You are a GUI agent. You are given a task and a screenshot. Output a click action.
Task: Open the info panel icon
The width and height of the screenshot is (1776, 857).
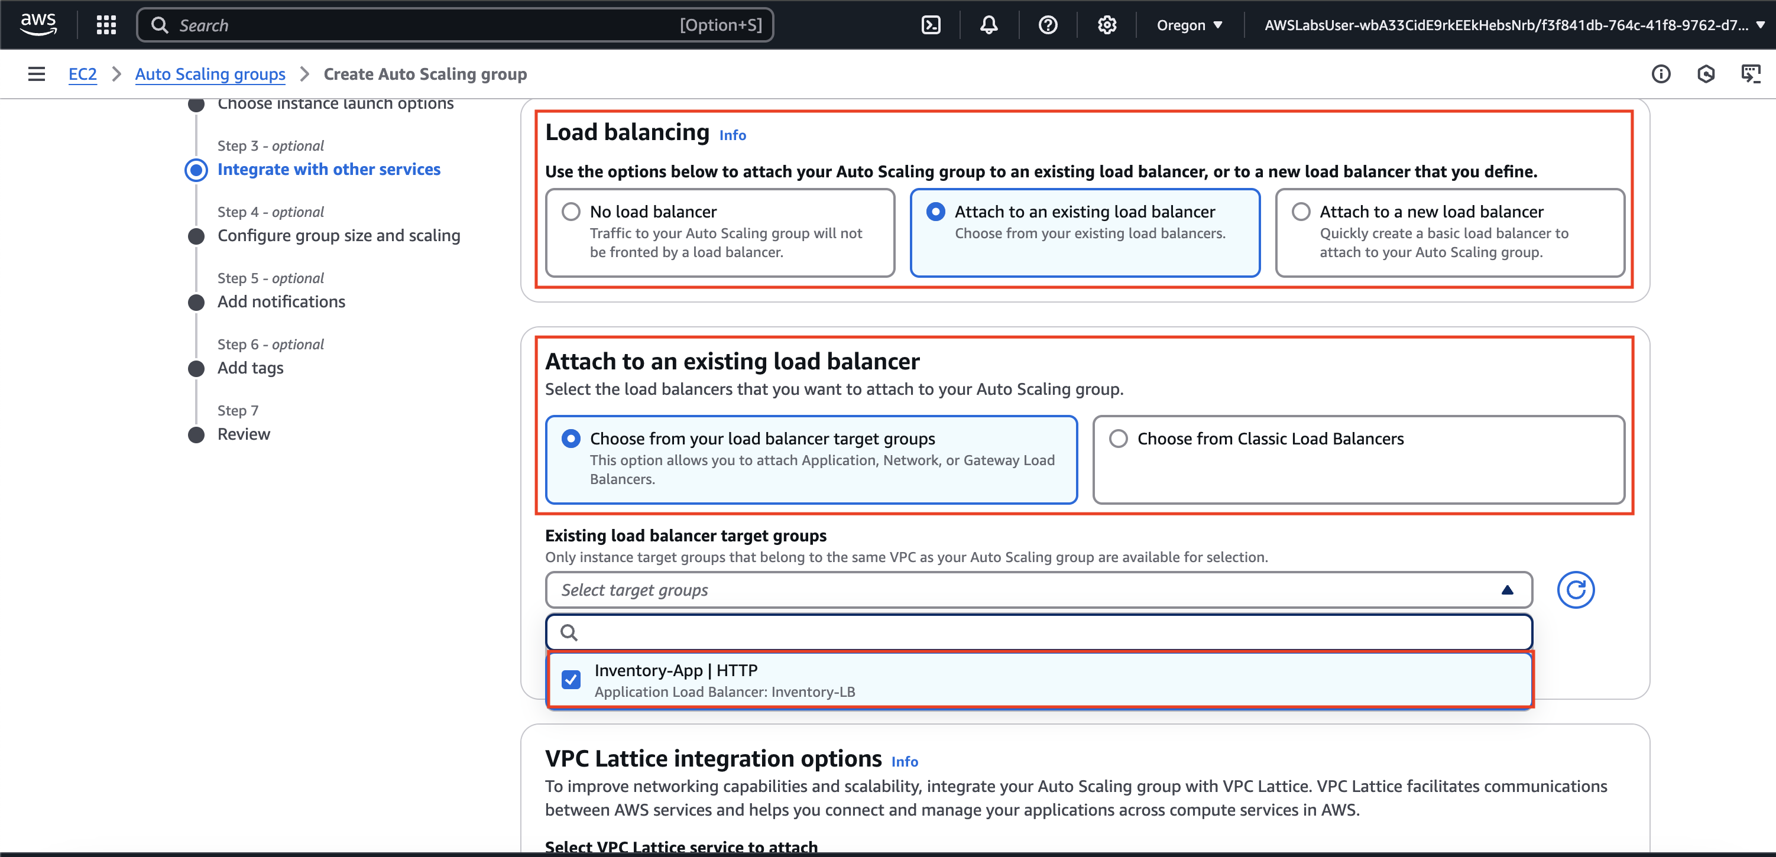(x=1660, y=74)
